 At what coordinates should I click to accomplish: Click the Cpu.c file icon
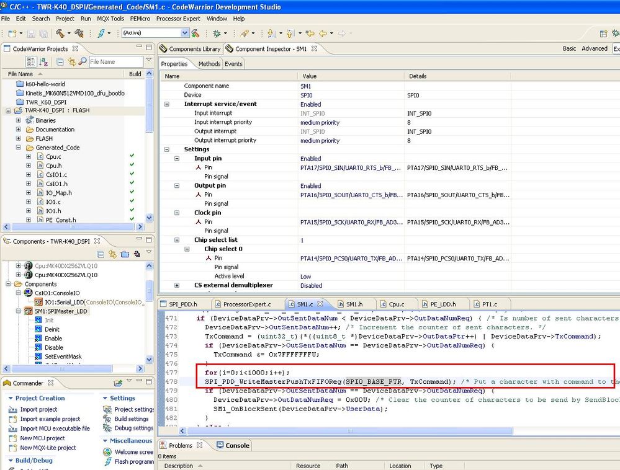(x=40, y=156)
